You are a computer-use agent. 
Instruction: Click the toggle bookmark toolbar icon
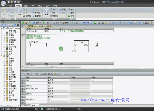[81, 23]
